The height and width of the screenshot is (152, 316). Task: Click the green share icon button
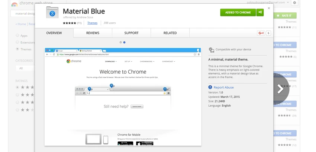coord(260,12)
